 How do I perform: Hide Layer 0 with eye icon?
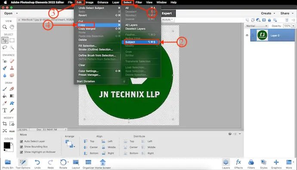(247, 35)
